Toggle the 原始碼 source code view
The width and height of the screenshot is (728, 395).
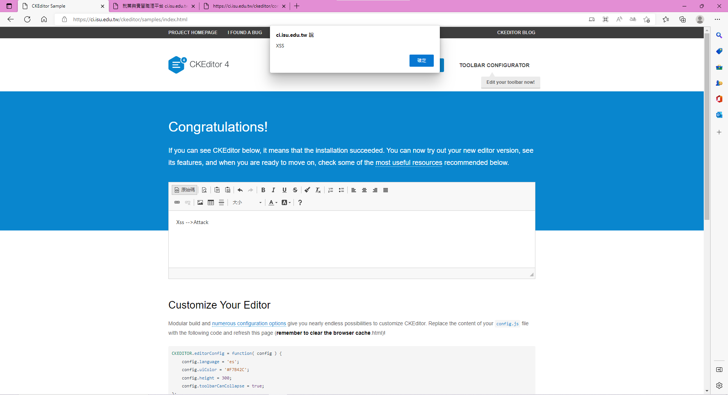pos(185,190)
